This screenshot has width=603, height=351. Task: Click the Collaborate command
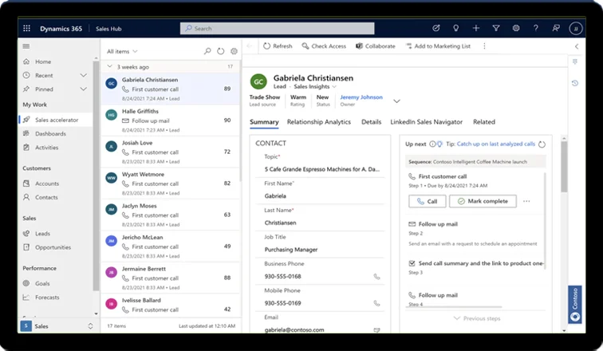coord(376,46)
